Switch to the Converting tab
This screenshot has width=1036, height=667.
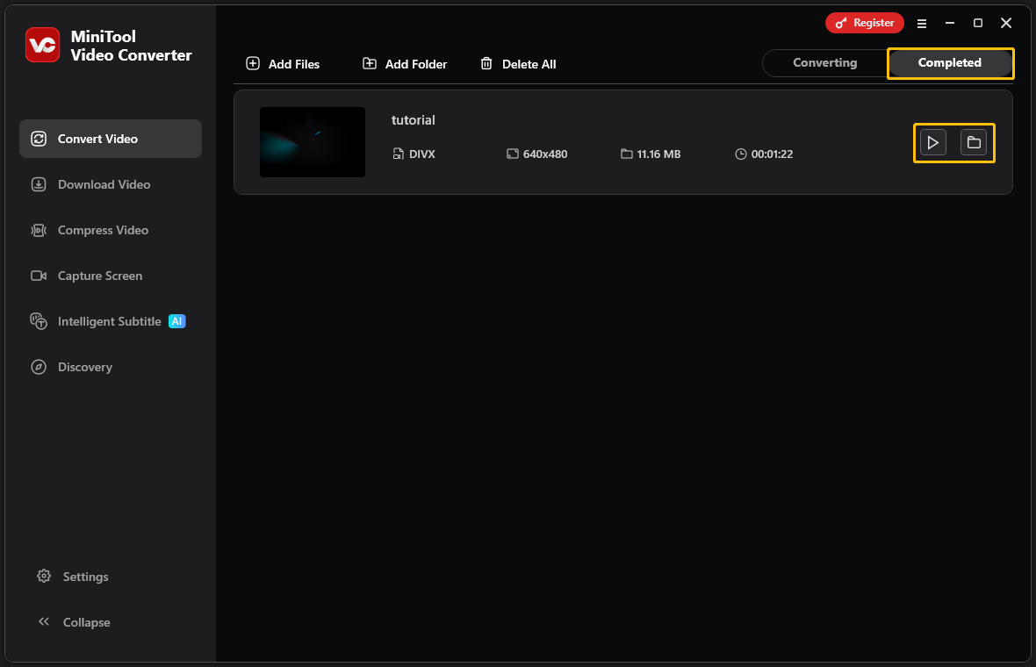coord(824,62)
